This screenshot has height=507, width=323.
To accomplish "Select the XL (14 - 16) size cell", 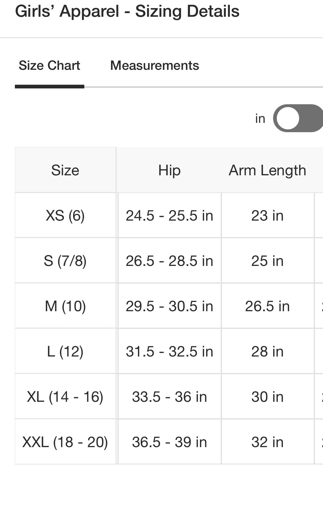I will click(65, 397).
